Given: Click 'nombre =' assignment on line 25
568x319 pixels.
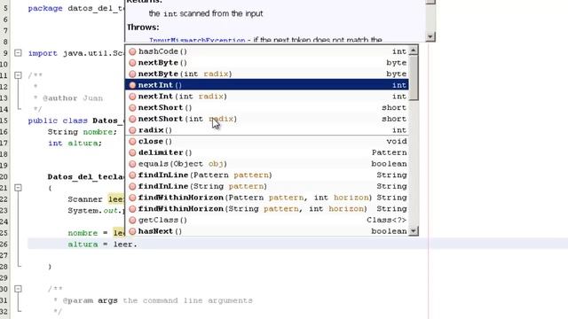Looking at the screenshot, I should click(88, 233).
